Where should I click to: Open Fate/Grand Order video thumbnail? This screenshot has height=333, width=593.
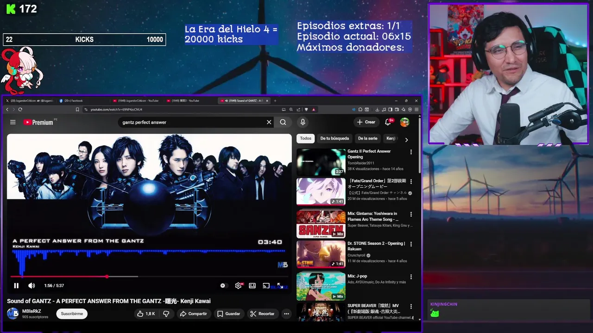click(x=321, y=191)
